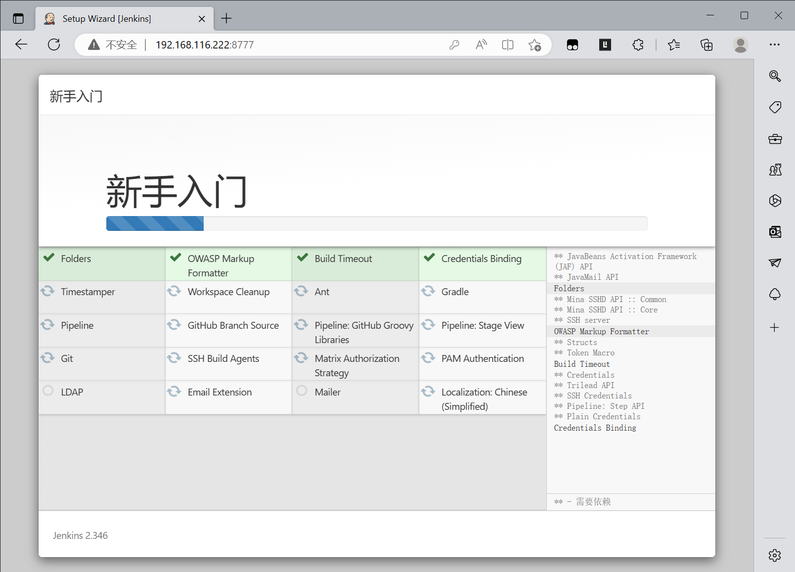The image size is (795, 572).
Task: Add a new site to the sidebar
Action: (x=774, y=327)
